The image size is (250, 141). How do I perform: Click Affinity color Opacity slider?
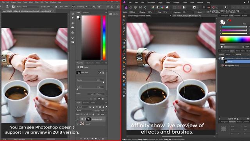coord(232,47)
